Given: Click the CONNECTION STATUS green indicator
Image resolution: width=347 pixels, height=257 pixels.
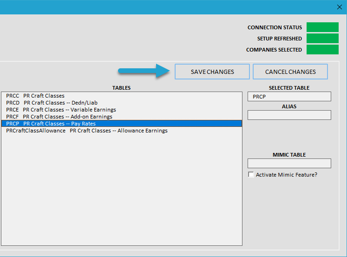Looking at the screenshot, I should click(322, 27).
